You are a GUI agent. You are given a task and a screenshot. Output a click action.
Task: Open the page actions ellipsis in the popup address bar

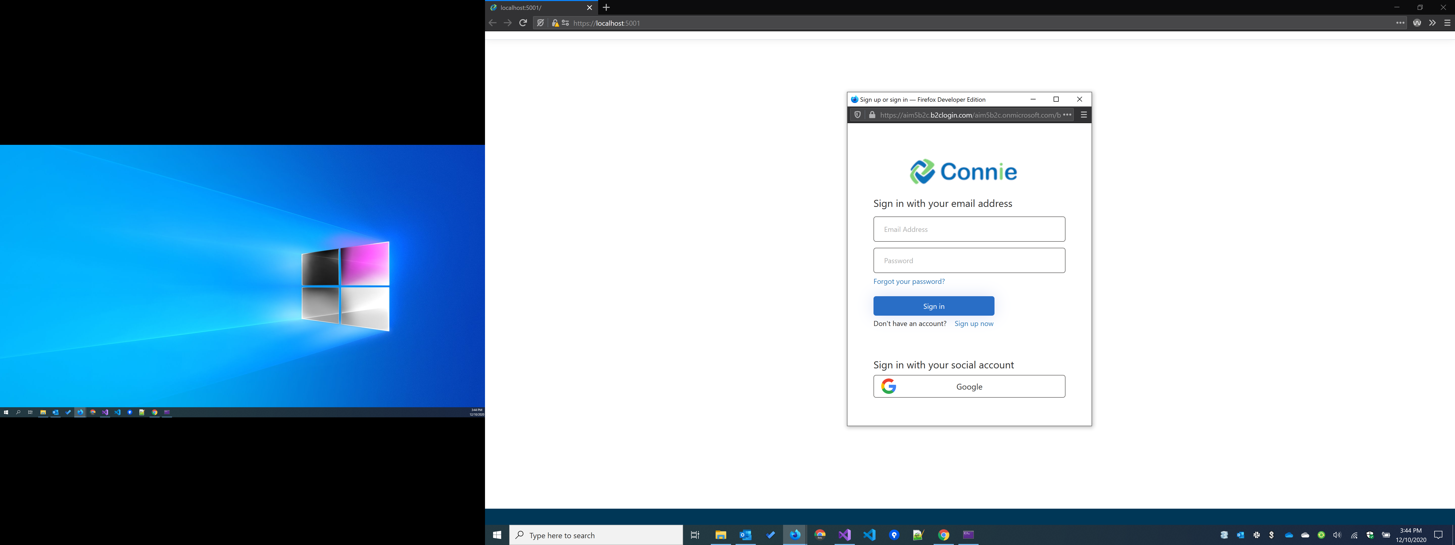1068,115
